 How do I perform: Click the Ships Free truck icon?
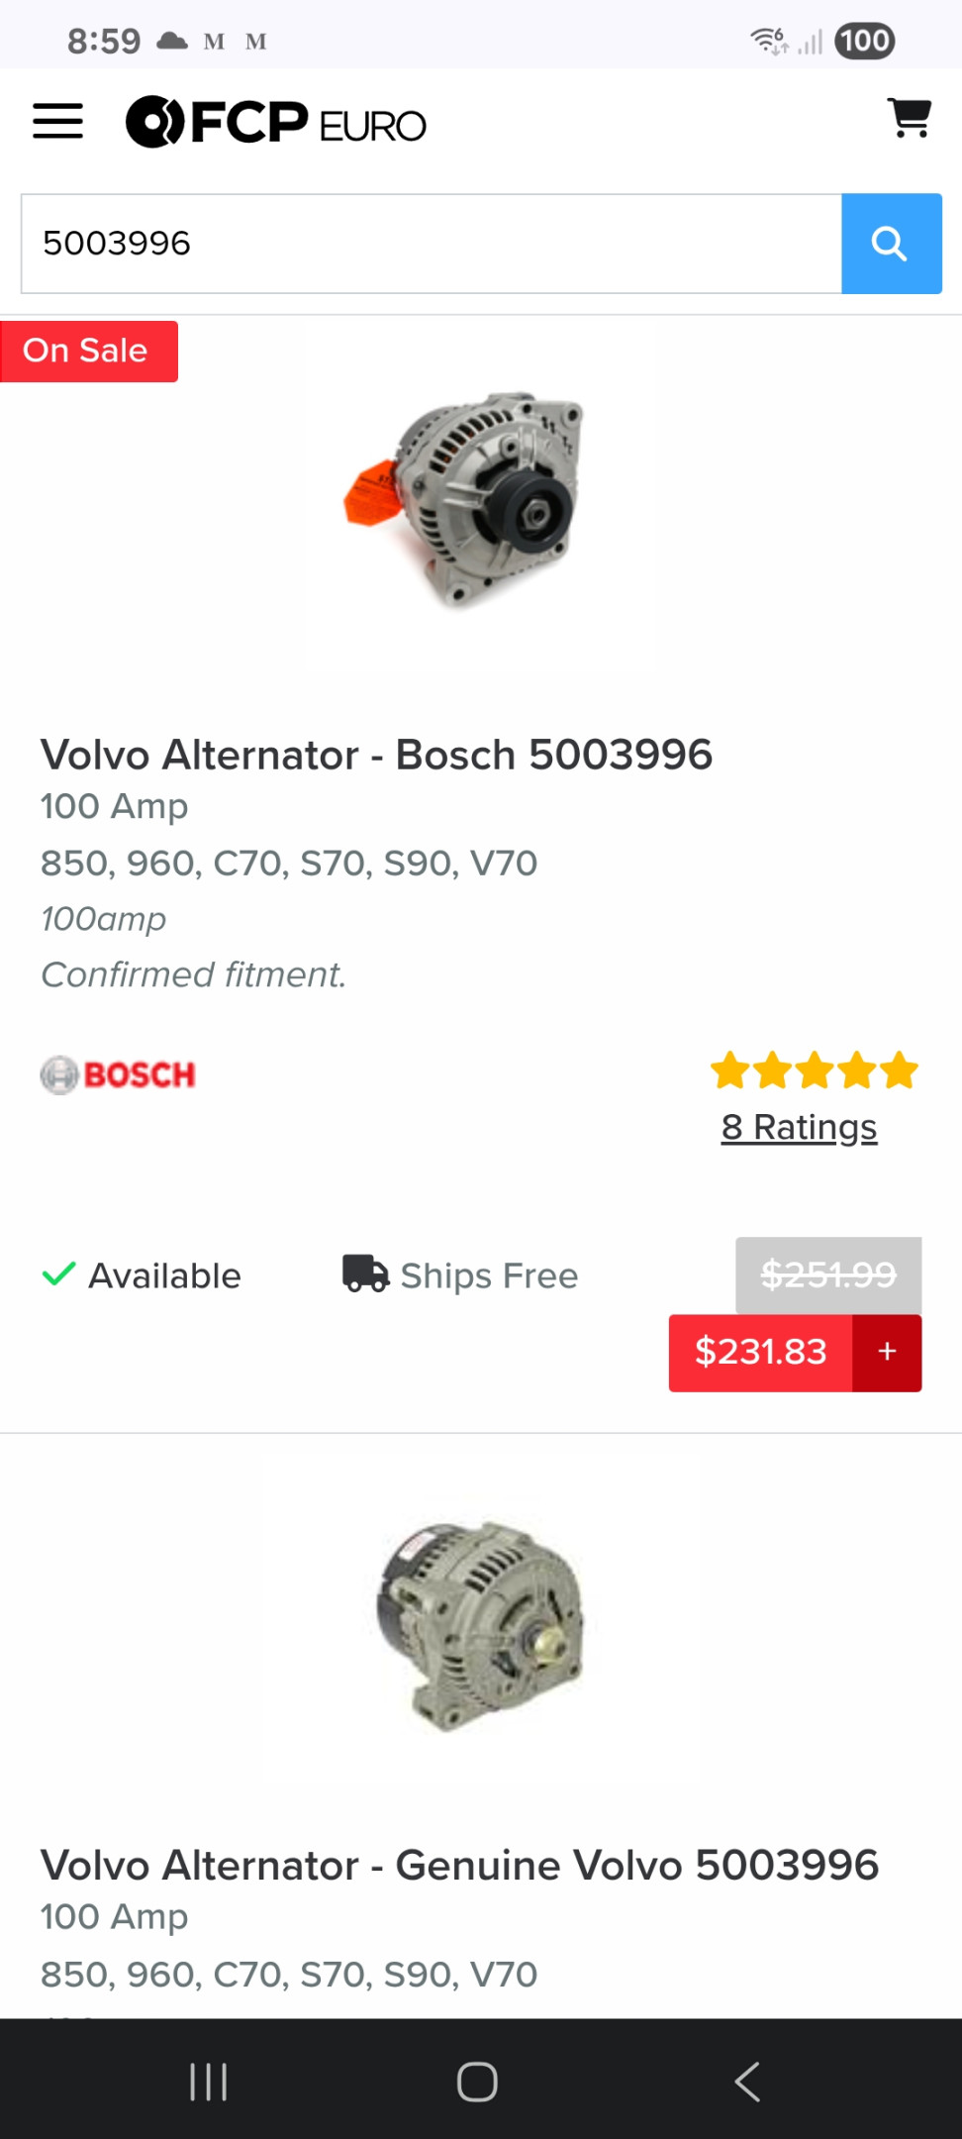[x=365, y=1273]
